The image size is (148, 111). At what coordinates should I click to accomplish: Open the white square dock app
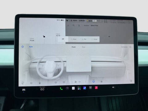[x=73, y=88]
